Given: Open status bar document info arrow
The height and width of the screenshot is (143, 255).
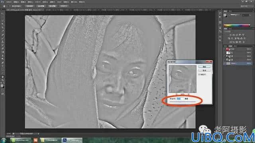Looking at the screenshot, I should click(x=39, y=134).
